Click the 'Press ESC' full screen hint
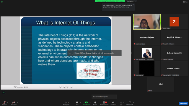 tap(94, 53)
